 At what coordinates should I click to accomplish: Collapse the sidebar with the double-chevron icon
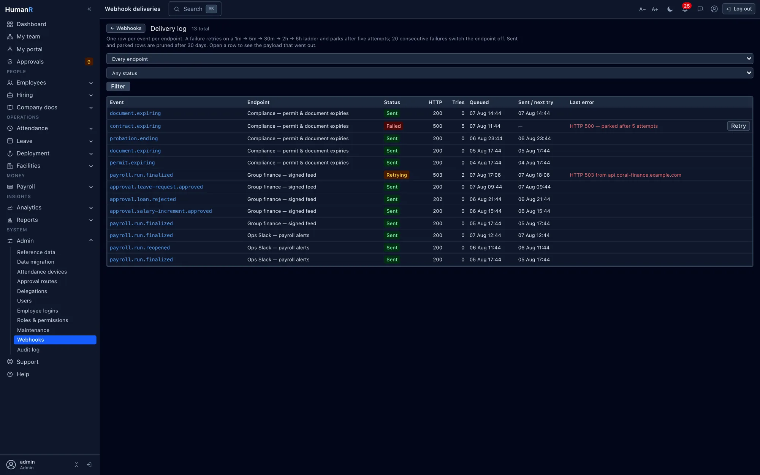point(89,9)
